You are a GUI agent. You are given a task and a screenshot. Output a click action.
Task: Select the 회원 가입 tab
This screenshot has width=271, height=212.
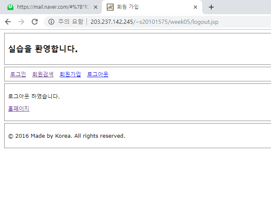tap(150, 7)
